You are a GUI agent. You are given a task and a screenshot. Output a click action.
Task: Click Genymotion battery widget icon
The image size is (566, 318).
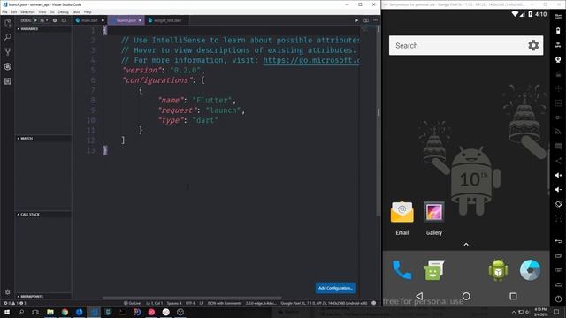pyautogui.click(x=558, y=31)
